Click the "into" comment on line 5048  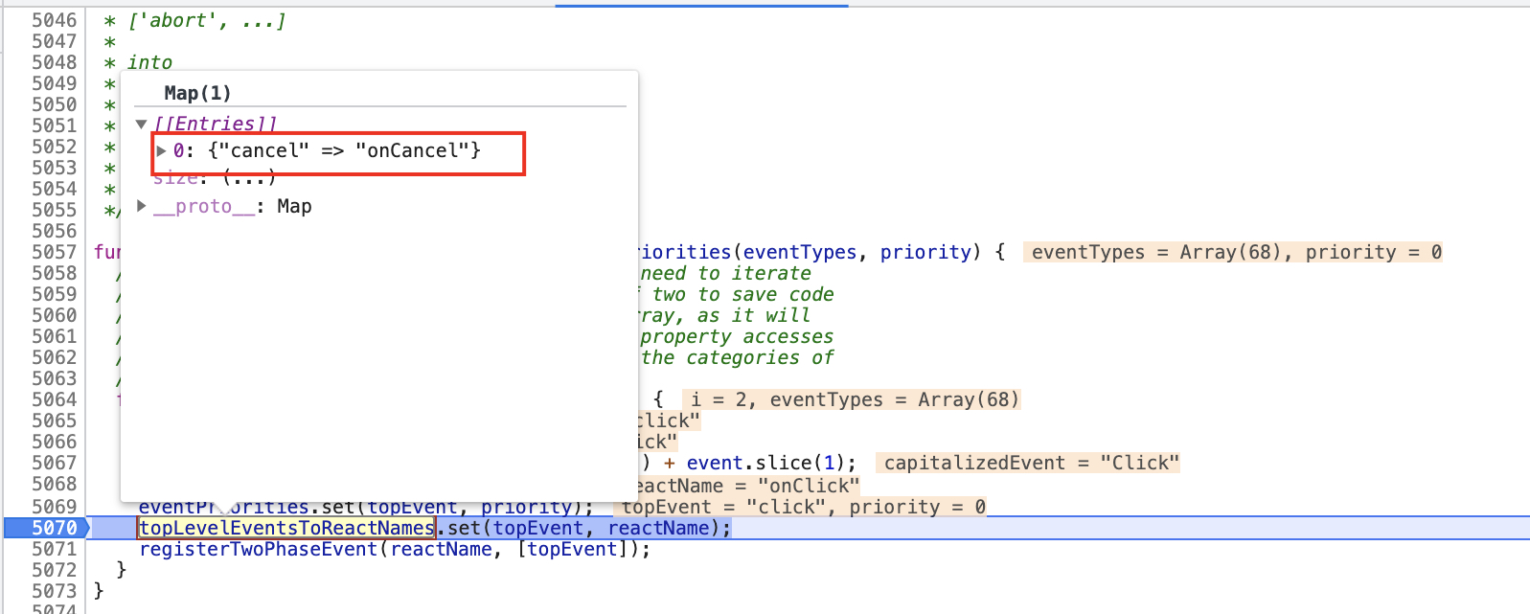(150, 62)
